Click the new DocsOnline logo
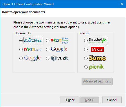Screen dimensions: 126x107 pyautogui.click(x=33, y=40)
